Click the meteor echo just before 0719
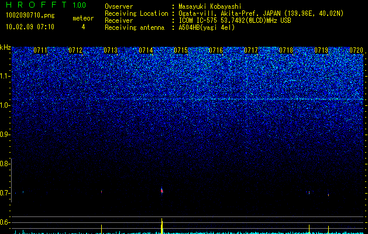The height and width of the screenshot is (234, 368). tap(309, 192)
